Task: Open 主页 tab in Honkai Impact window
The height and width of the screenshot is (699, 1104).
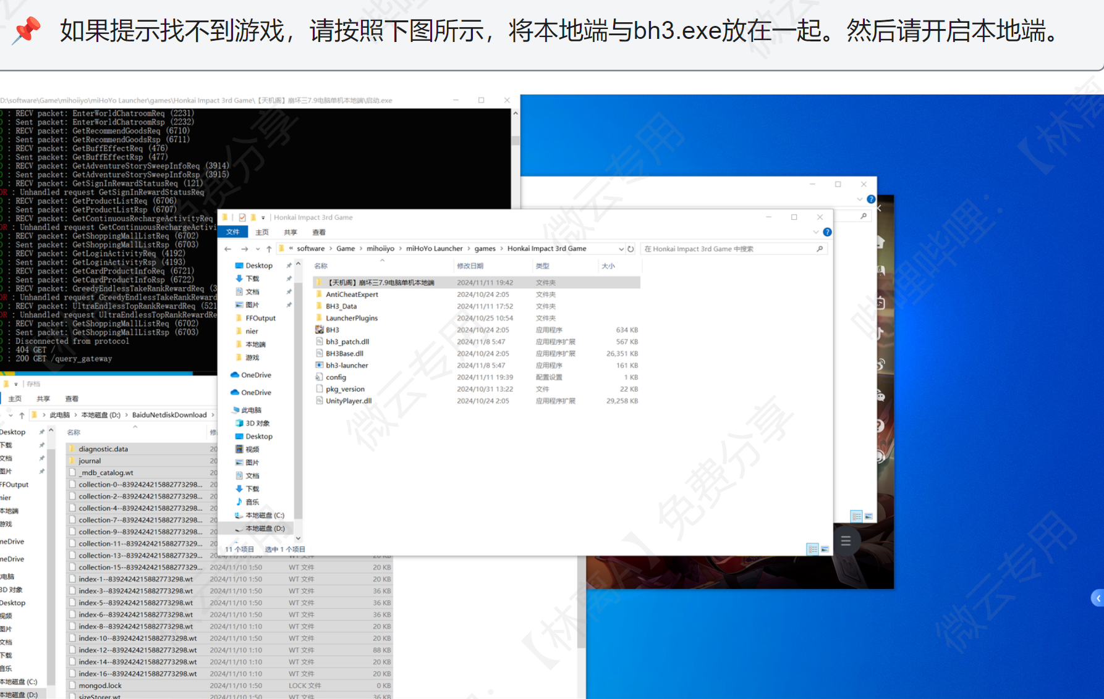Action: (x=262, y=232)
